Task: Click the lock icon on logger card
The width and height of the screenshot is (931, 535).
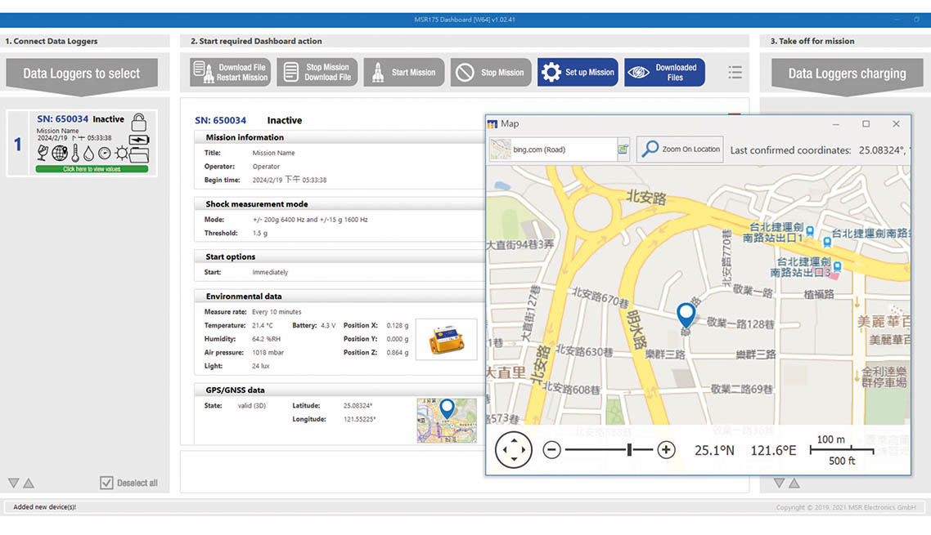Action: [139, 123]
